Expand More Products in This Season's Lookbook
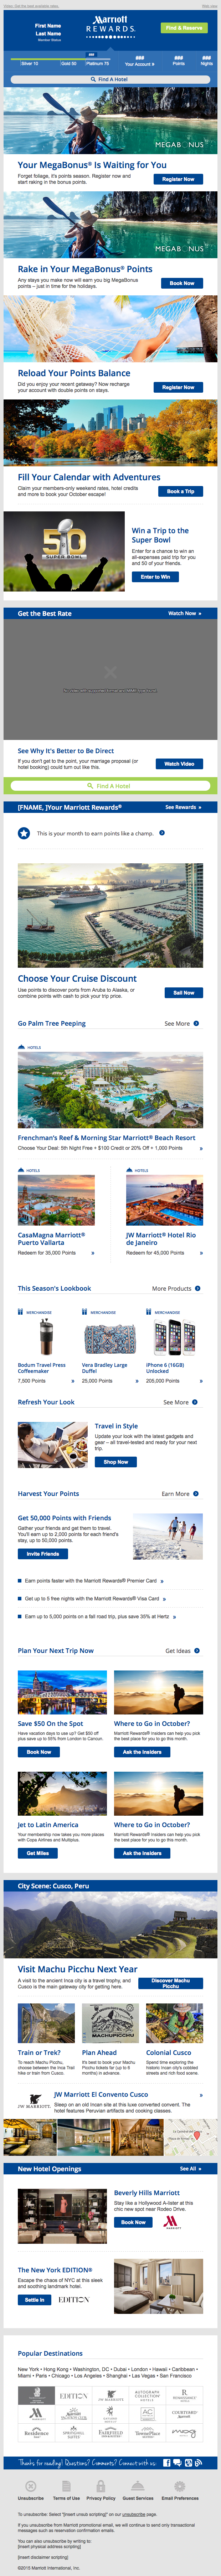Image resolution: width=221 pixels, height=2576 pixels. tap(176, 1288)
